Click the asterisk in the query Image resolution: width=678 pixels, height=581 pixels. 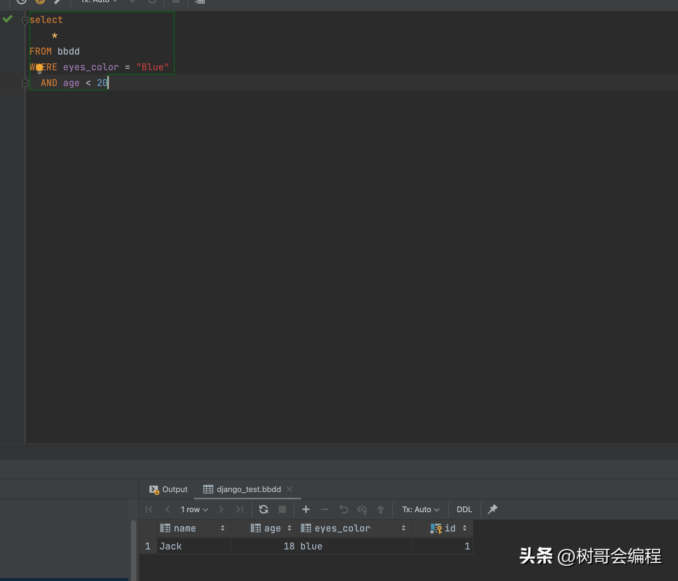point(55,36)
